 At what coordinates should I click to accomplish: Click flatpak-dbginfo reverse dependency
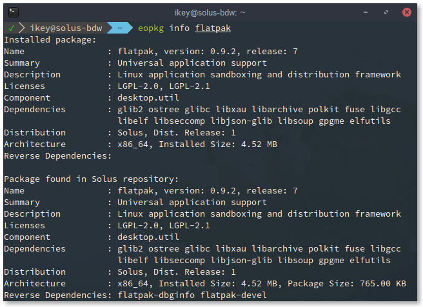click(156, 295)
